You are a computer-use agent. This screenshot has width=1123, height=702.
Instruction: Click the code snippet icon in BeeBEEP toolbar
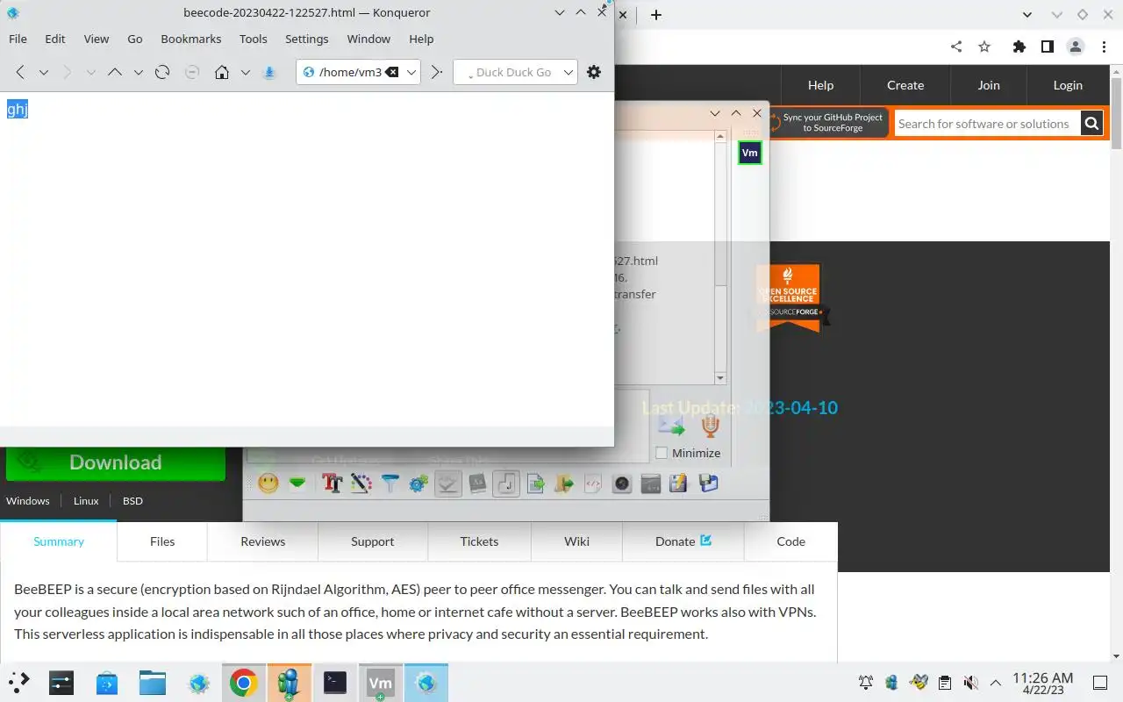593,483
